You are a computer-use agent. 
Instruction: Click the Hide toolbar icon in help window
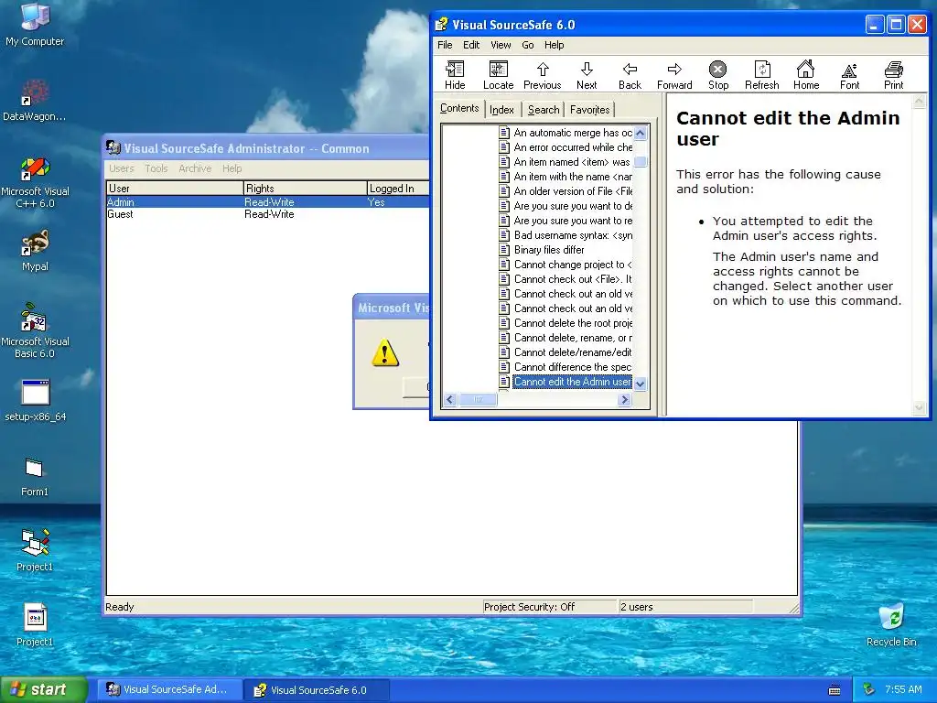(455, 75)
